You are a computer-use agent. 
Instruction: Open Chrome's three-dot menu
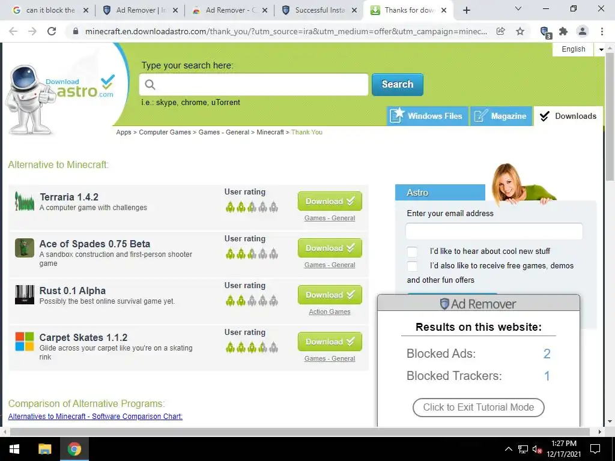[602, 31]
